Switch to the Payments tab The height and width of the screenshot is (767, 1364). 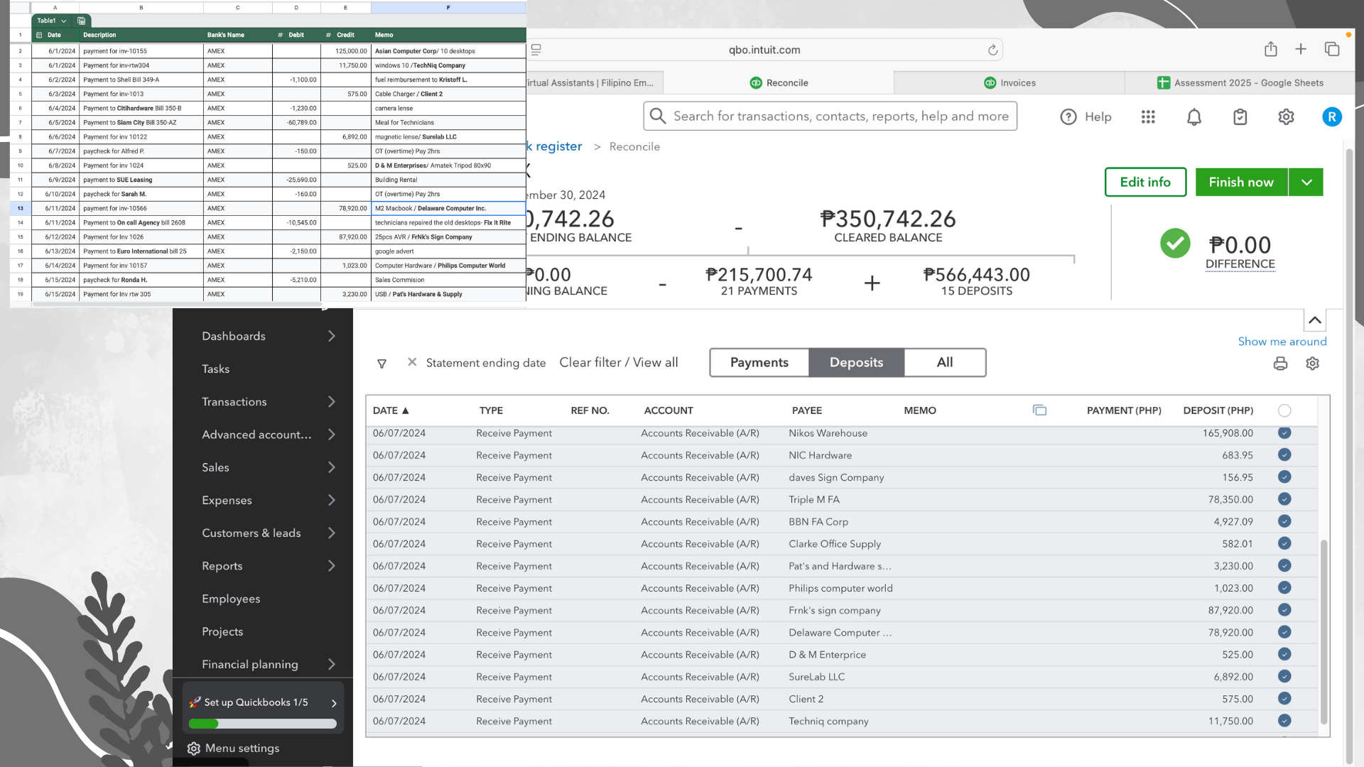click(759, 363)
